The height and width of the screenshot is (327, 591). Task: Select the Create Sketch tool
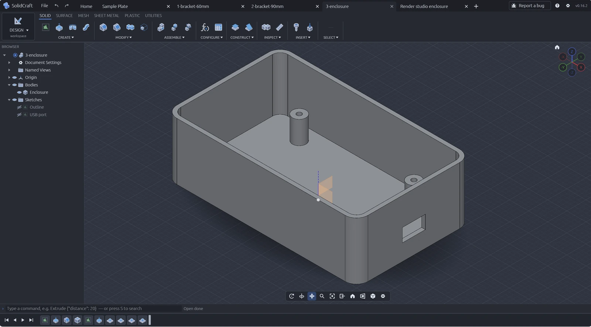[x=45, y=27]
